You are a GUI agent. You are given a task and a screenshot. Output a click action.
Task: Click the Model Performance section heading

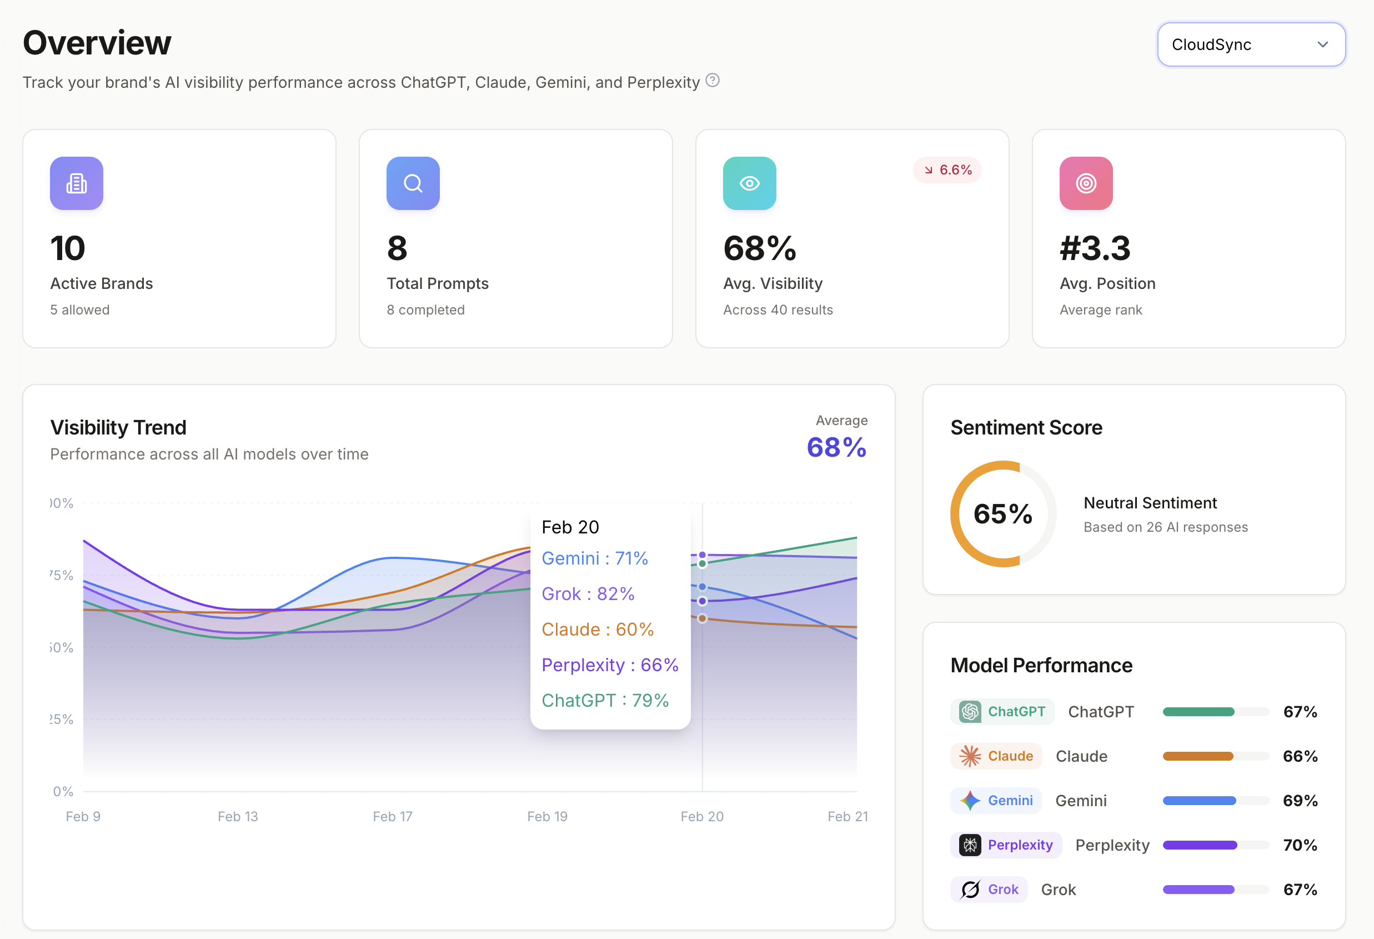1042,665
